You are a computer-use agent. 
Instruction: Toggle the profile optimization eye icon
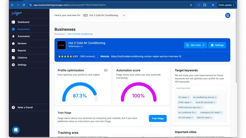pyautogui.click(x=106, y=71)
